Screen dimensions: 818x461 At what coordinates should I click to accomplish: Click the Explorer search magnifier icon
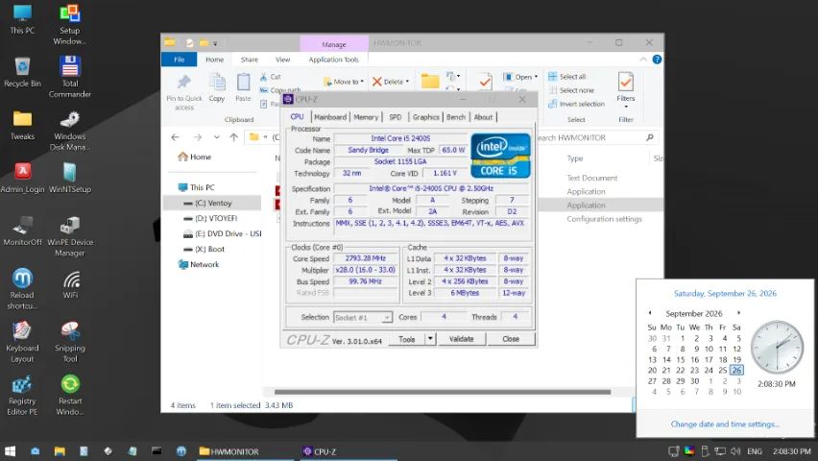click(x=649, y=137)
